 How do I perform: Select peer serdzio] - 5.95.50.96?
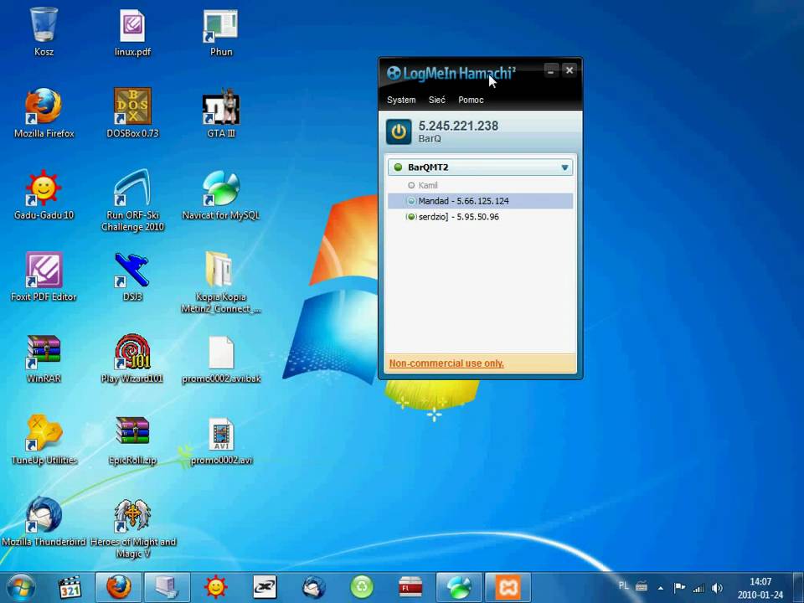(480, 217)
